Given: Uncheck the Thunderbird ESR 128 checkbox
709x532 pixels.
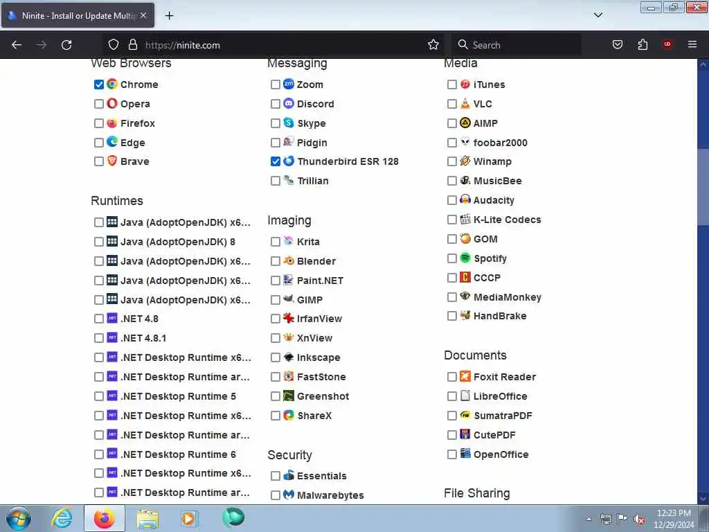Looking at the screenshot, I should [275, 161].
